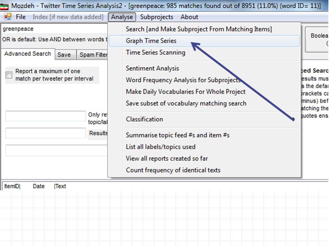Select Sentiment Analysis menu entry
Viewport: 329px width, 246px height.
[x=204, y=68]
